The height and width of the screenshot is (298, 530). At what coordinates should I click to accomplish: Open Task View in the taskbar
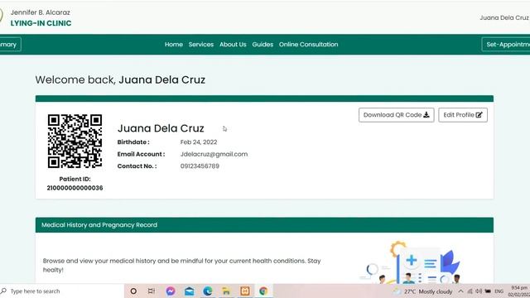(151, 291)
